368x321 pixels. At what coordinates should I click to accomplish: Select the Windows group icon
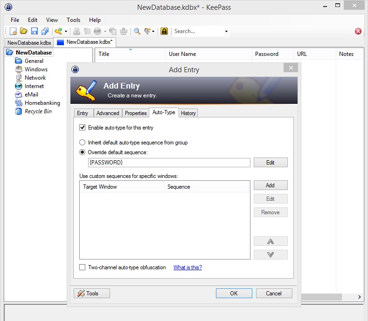[x=19, y=69]
